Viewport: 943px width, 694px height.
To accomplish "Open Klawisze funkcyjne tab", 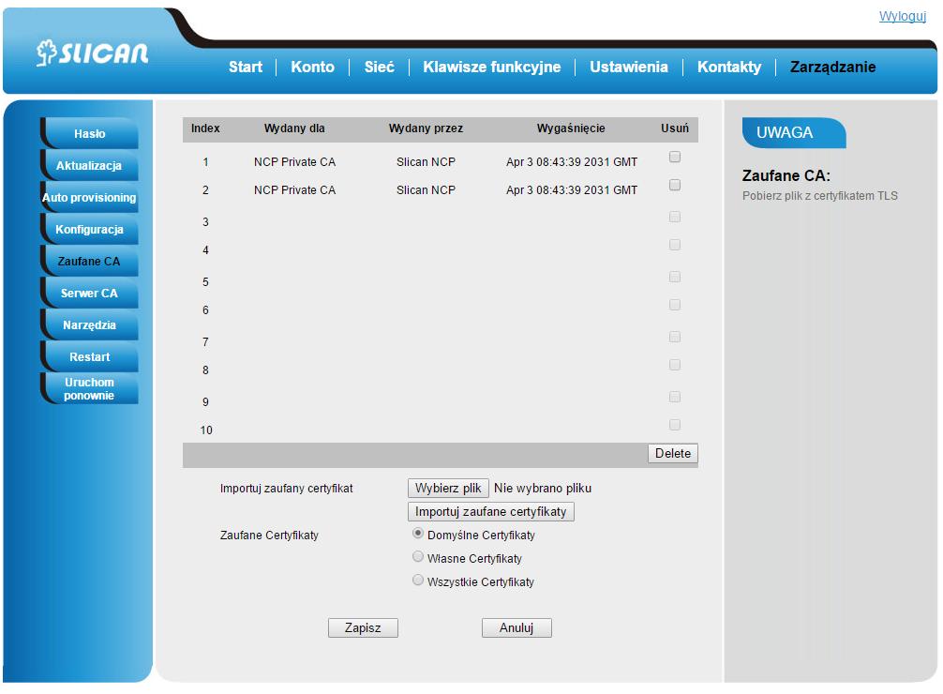I will 492,67.
